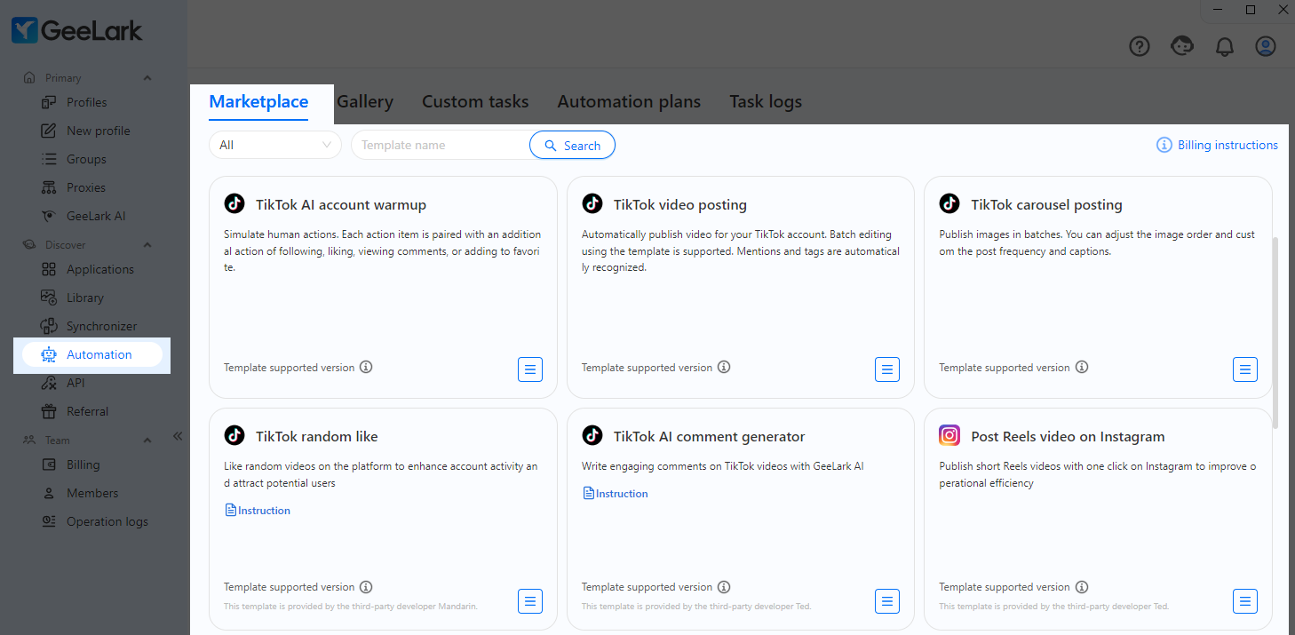Click info icon on TikTok video posting card
This screenshot has width=1295, height=635.
point(724,367)
